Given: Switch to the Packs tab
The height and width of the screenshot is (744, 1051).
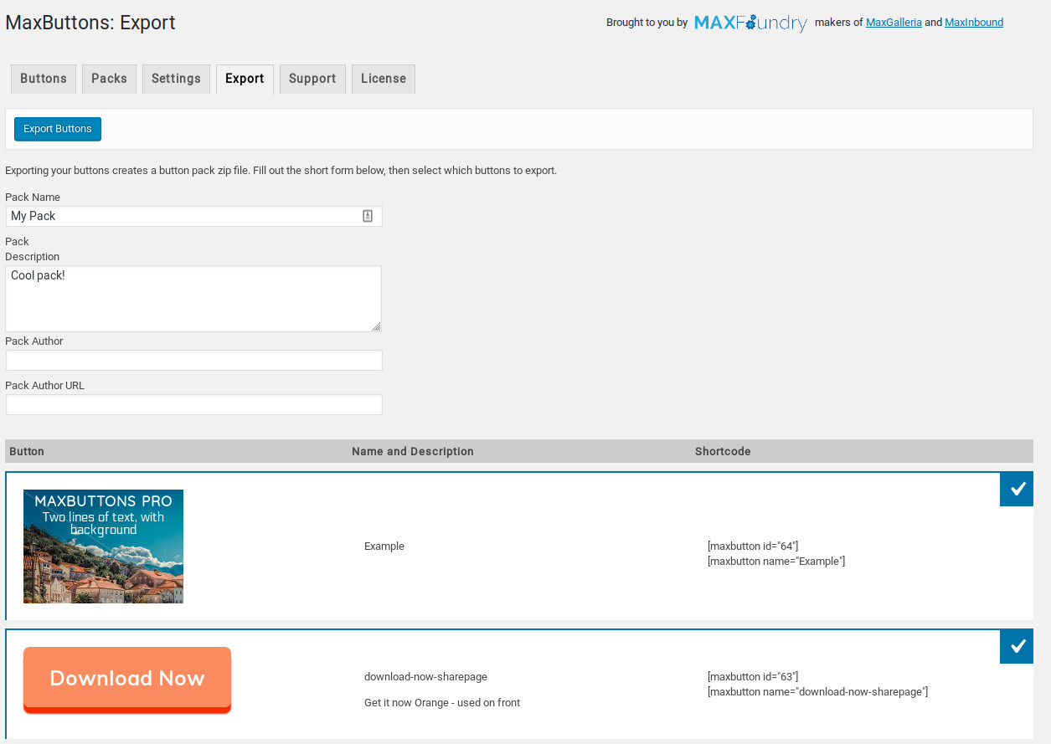Looking at the screenshot, I should [109, 79].
